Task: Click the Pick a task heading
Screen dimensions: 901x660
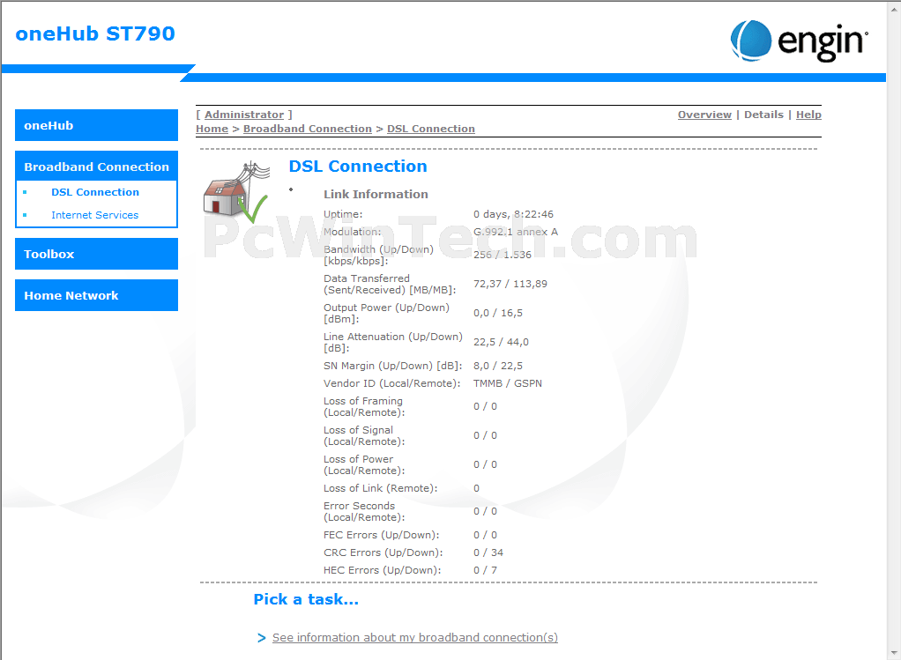Action: point(306,599)
